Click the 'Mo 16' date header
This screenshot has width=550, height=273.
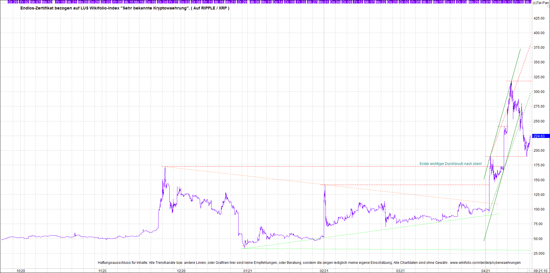[x=139, y=2]
